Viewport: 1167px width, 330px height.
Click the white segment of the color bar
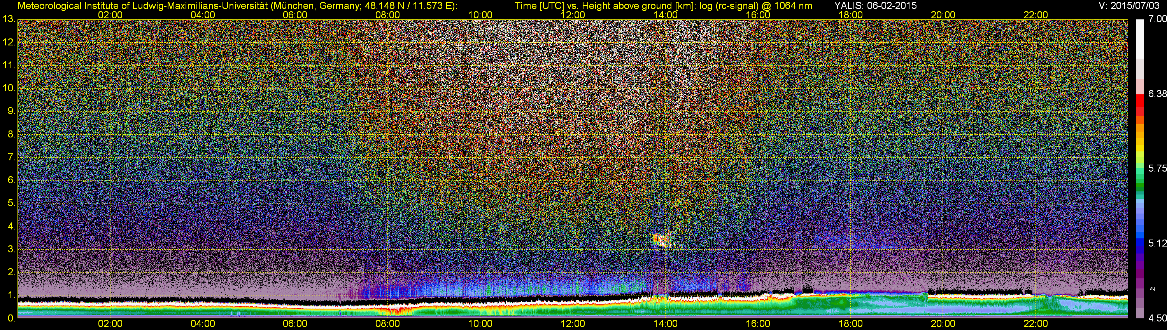[1140, 38]
